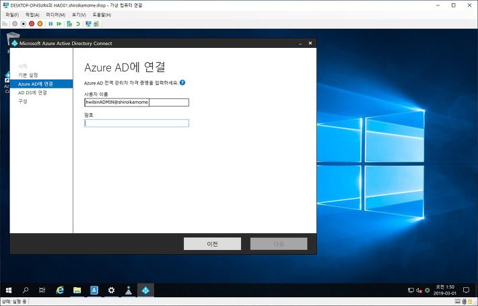The height and width of the screenshot is (306, 478).
Task: Click the gray circle X tray icon
Action: 428,290
